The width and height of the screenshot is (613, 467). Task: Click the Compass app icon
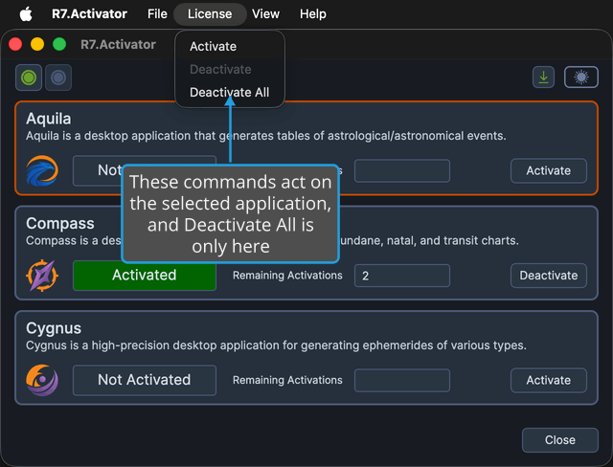click(x=42, y=276)
